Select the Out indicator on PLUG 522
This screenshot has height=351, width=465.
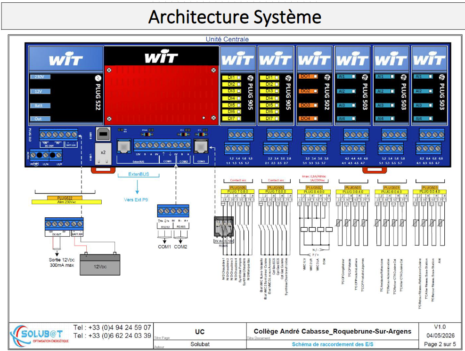point(41,119)
